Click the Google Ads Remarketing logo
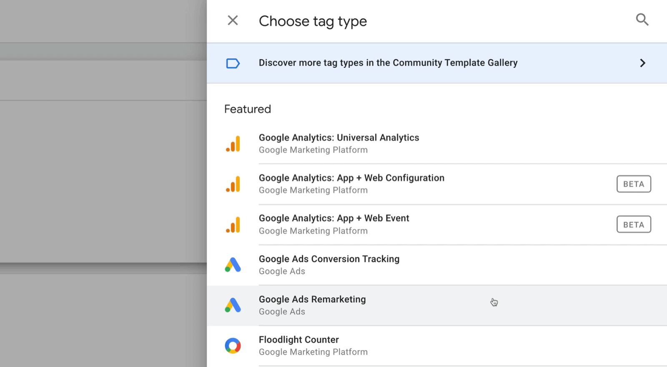Viewport: 667px width, 367px height. (233, 305)
